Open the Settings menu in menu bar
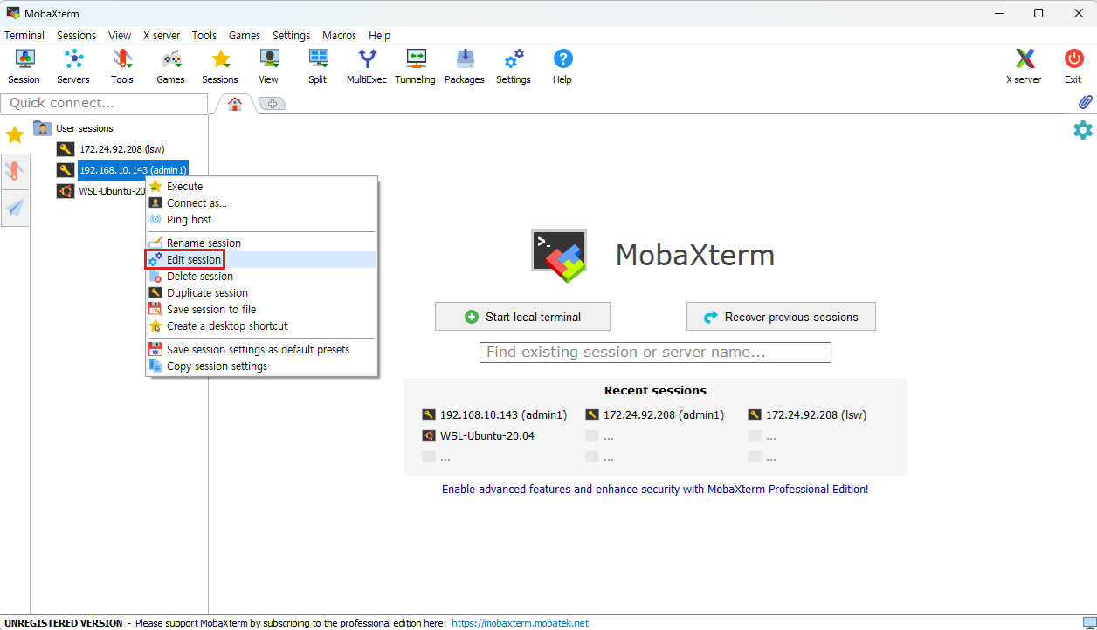This screenshot has width=1097, height=630. [x=291, y=36]
